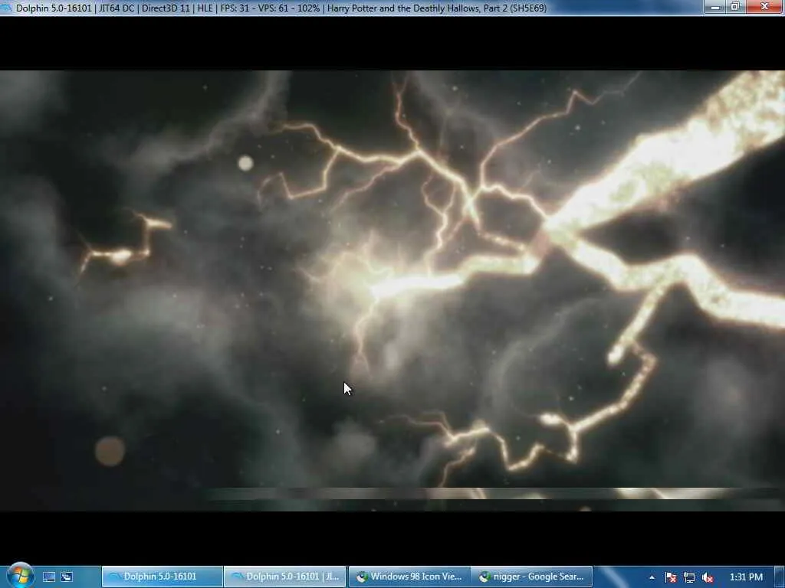Viewport: 785px width, 588px height.
Task: Restore down the Dolphin game window
Action: tap(735, 7)
